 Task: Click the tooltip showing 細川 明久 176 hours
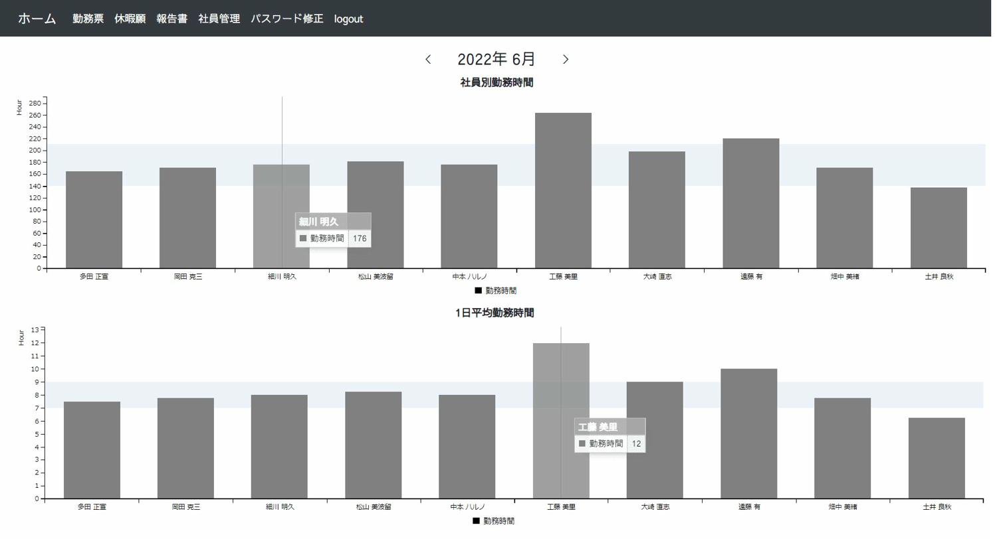coord(333,229)
